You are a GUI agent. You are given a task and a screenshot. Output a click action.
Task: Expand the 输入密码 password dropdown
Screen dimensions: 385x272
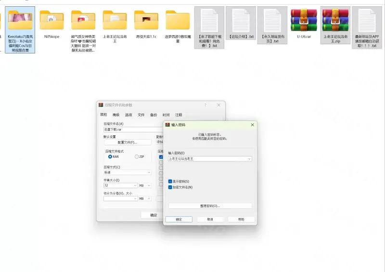[249, 158]
